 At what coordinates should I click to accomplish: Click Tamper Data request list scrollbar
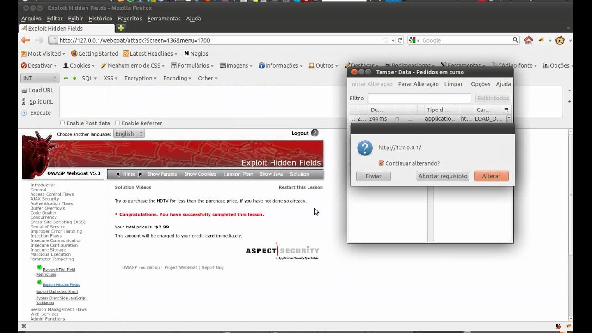(509, 119)
